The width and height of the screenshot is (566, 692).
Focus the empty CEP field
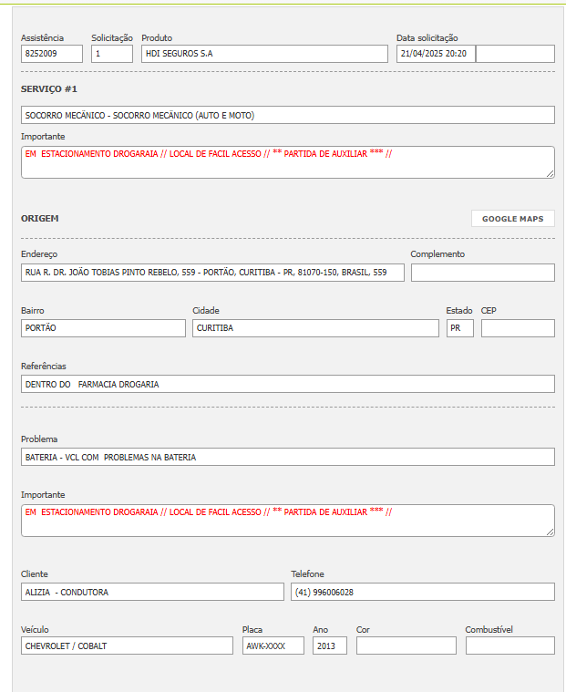pos(518,328)
